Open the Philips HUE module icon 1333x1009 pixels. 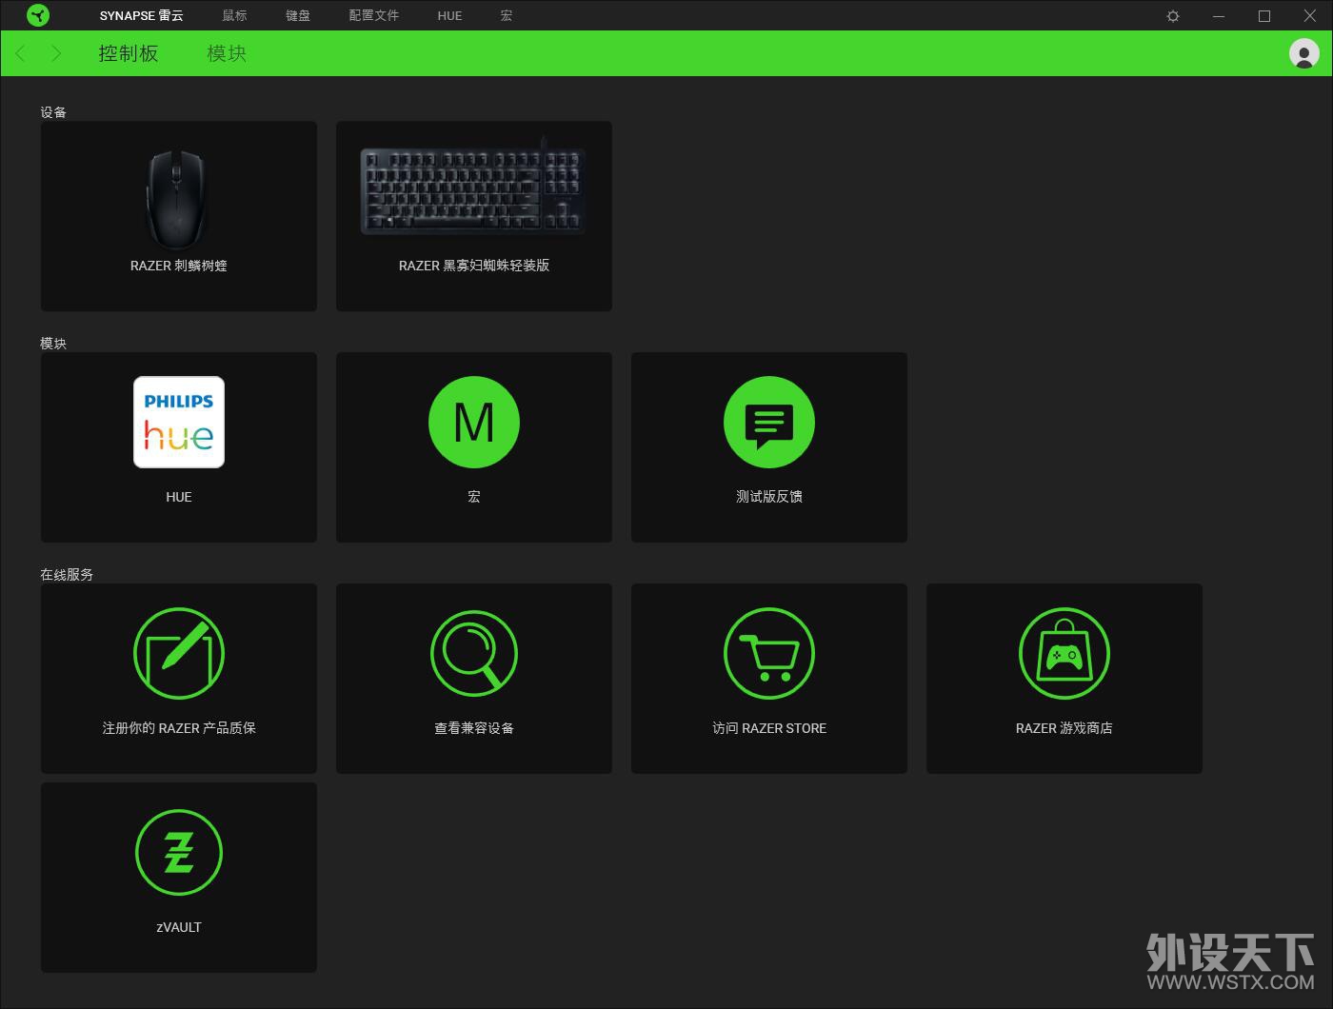click(179, 422)
